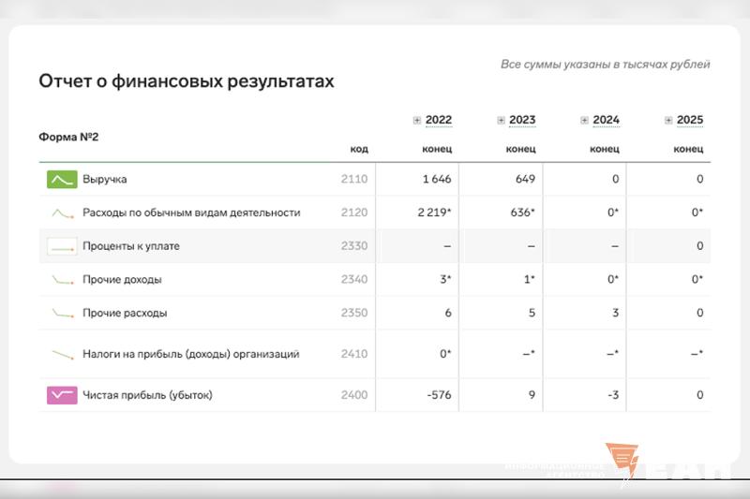The height and width of the screenshot is (499, 750).
Task: Click the code 2400 cell
Action: [x=354, y=395]
